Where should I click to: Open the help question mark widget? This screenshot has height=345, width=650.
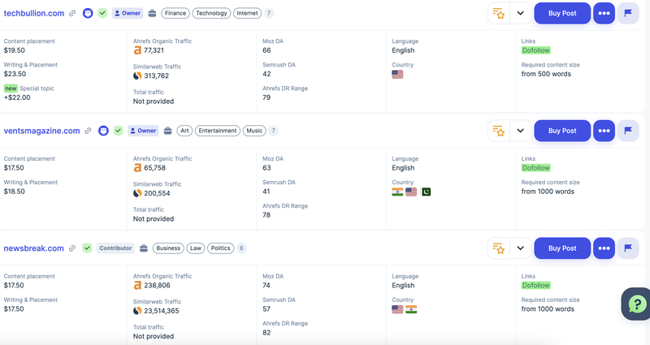tap(635, 304)
